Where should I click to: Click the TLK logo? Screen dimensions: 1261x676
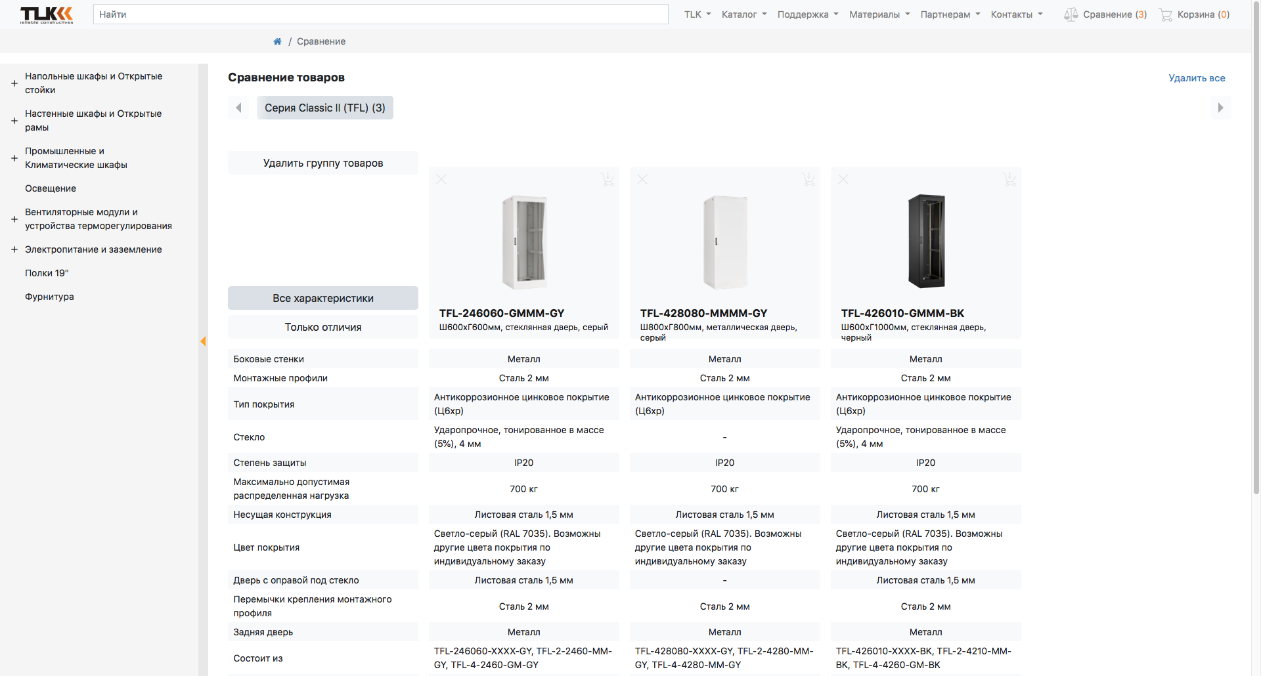pos(47,14)
